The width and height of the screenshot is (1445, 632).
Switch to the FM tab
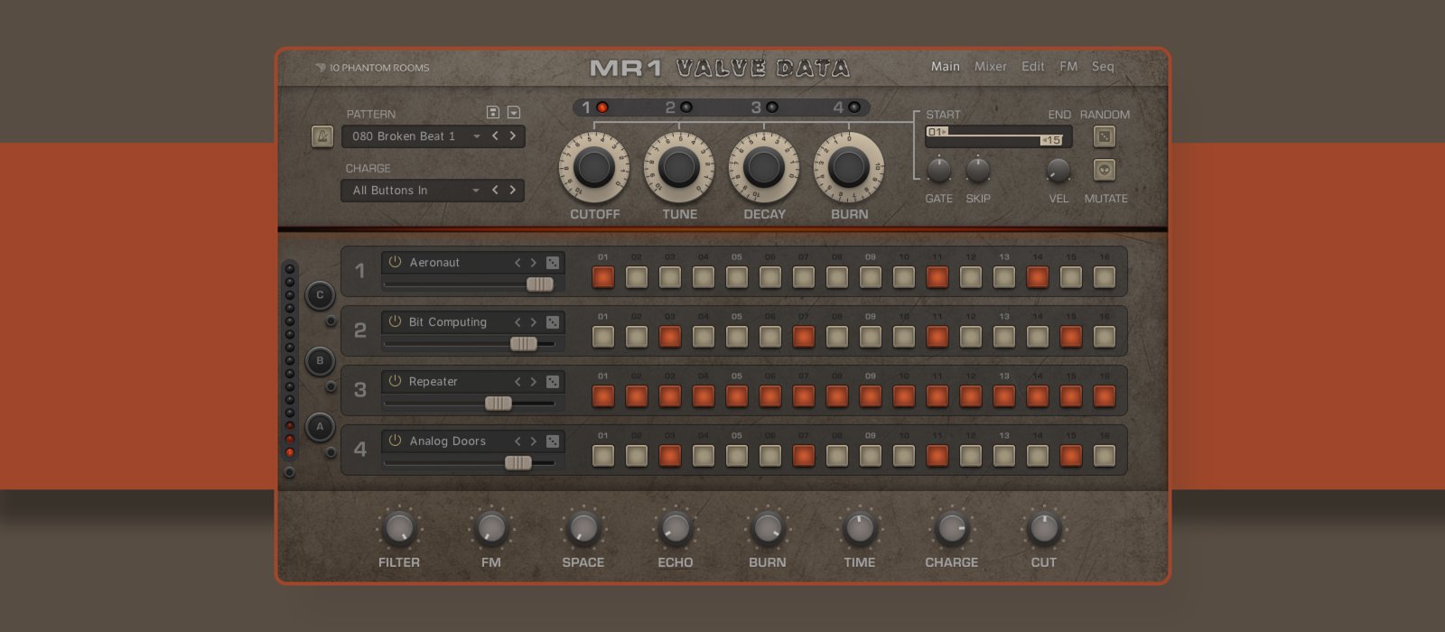1068,67
